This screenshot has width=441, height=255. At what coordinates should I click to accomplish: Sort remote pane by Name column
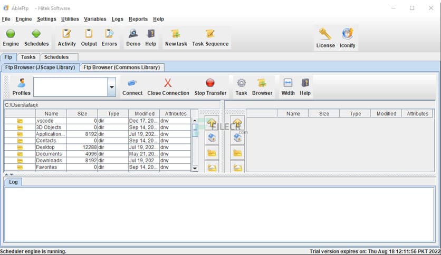point(293,113)
